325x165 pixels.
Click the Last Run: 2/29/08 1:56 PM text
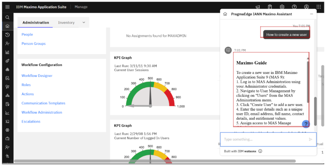pyautogui.click(x=135, y=134)
